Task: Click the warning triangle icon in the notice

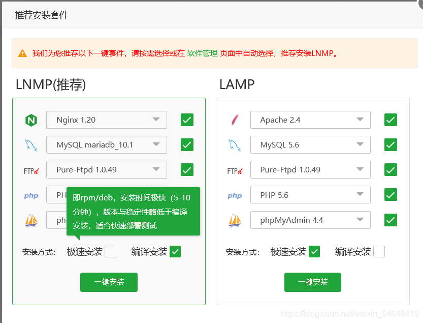Action: click(x=22, y=53)
